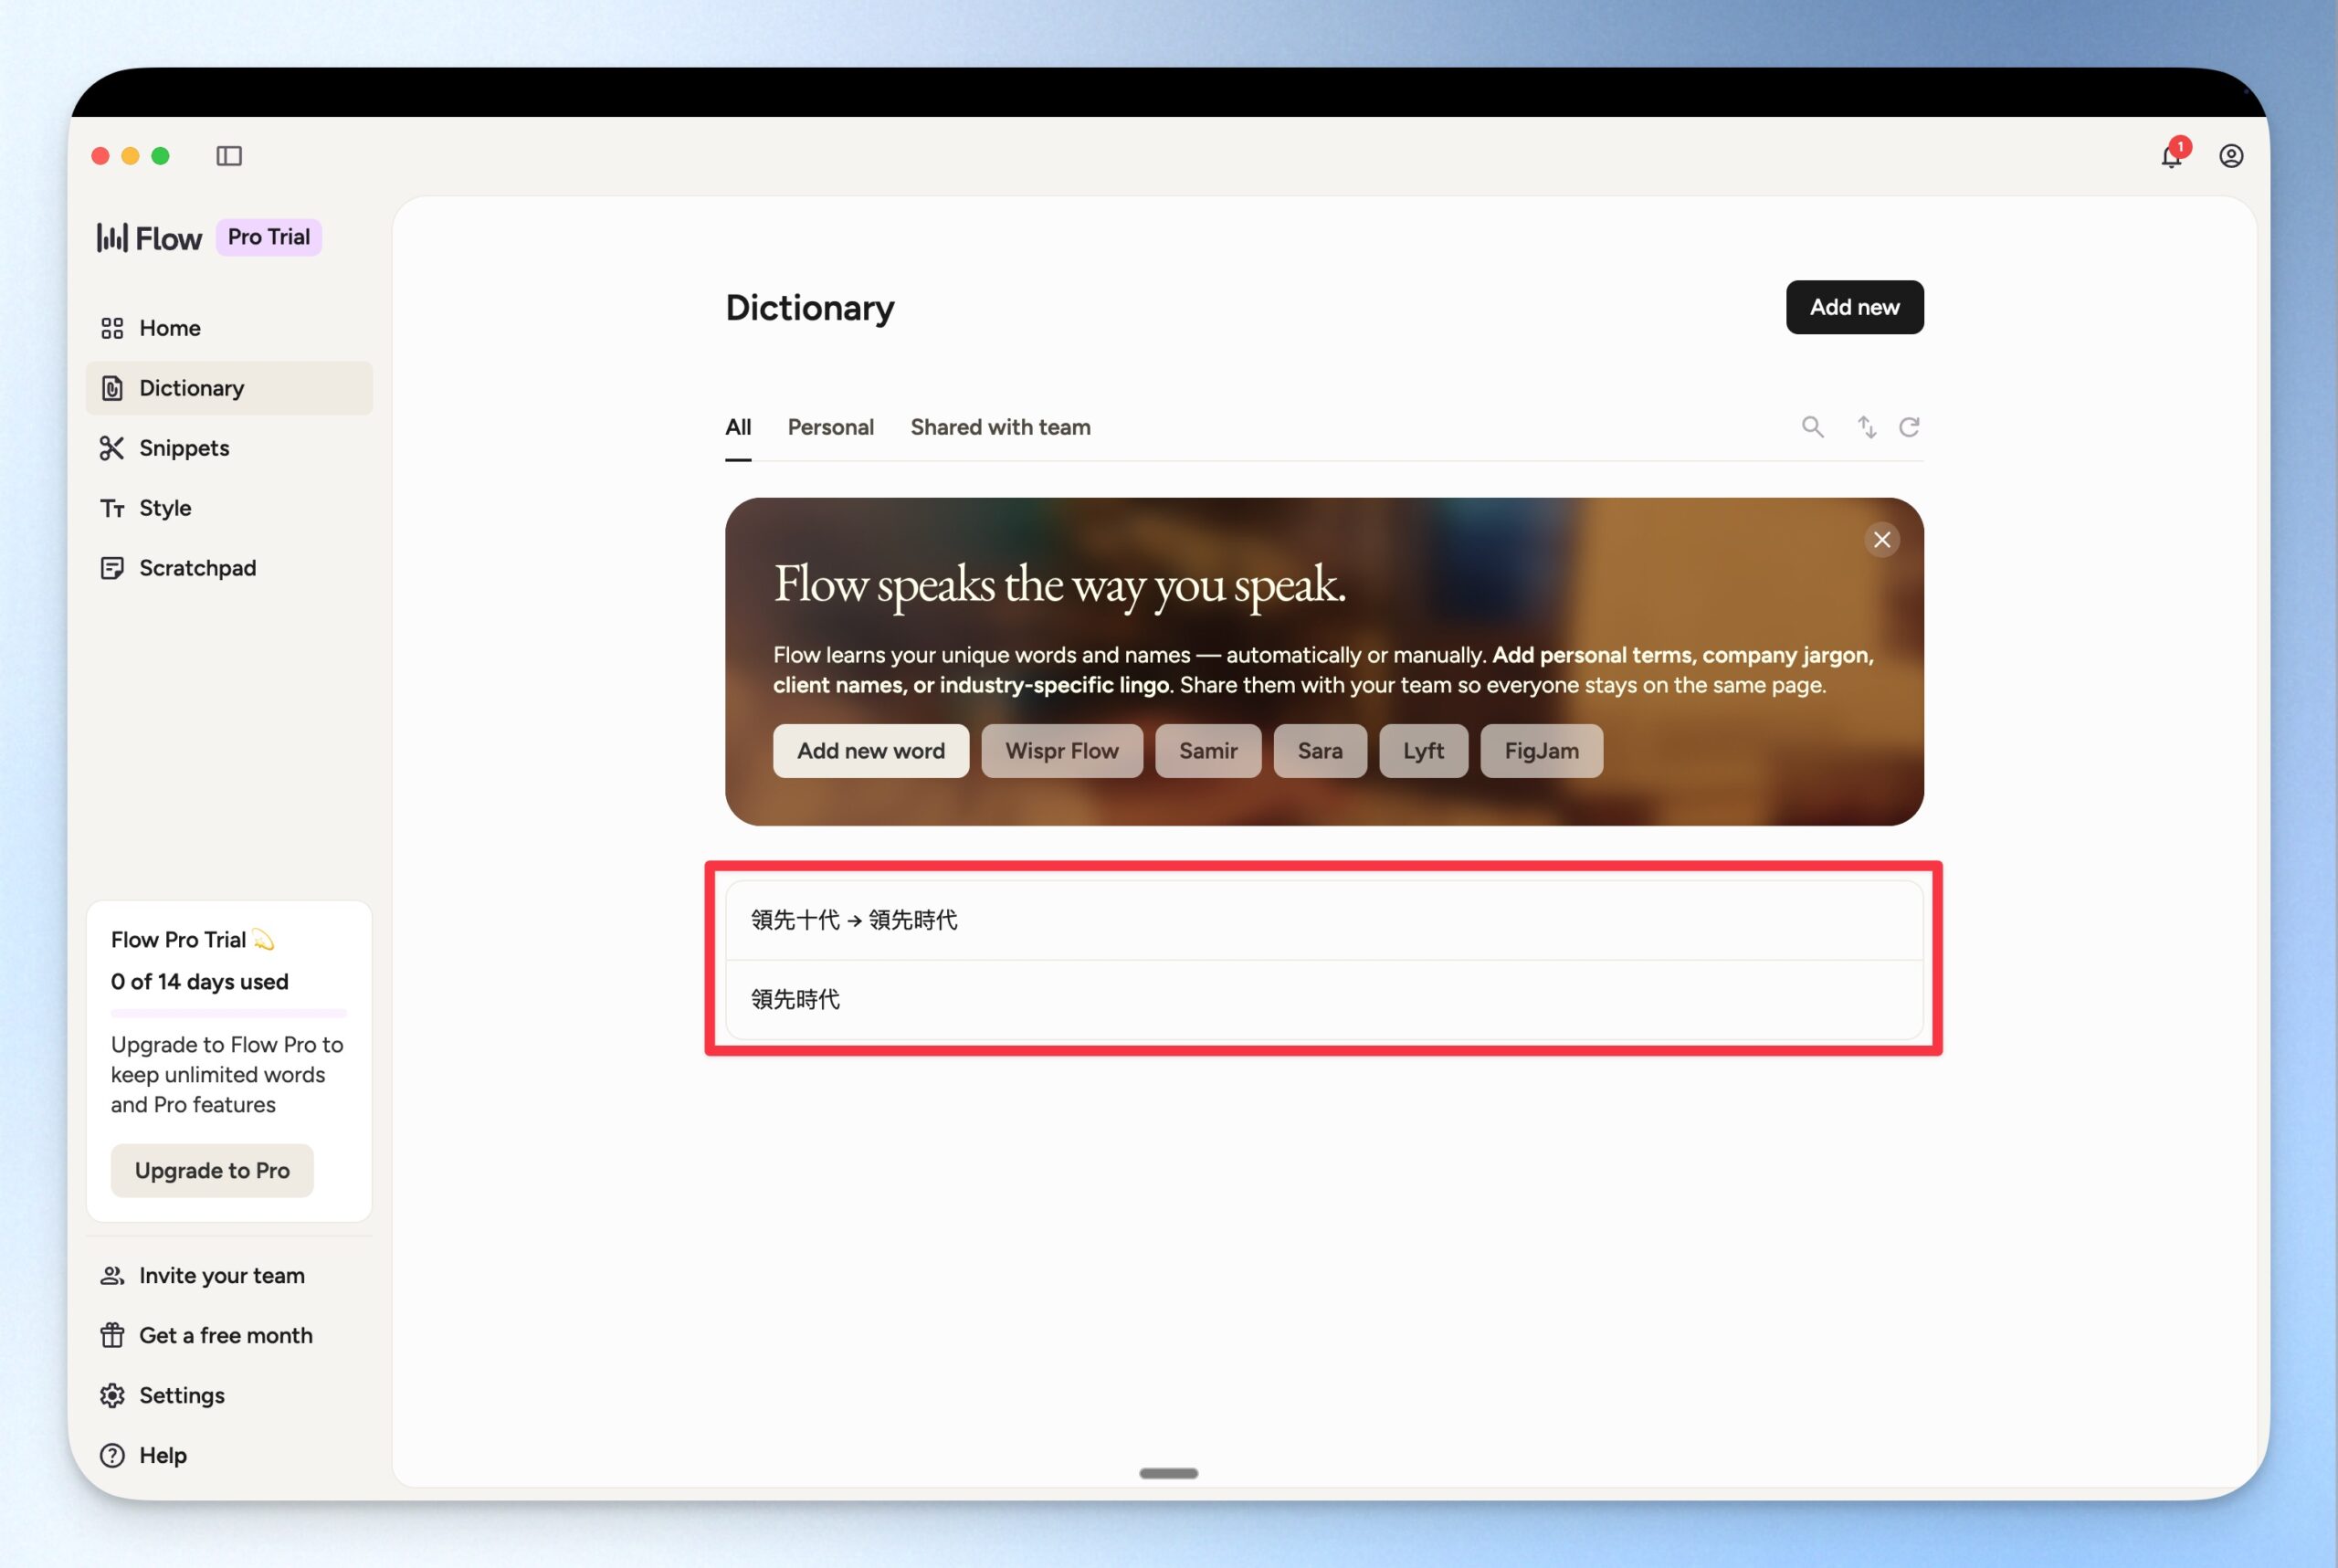Click Upgrade to Pro button

point(212,1171)
